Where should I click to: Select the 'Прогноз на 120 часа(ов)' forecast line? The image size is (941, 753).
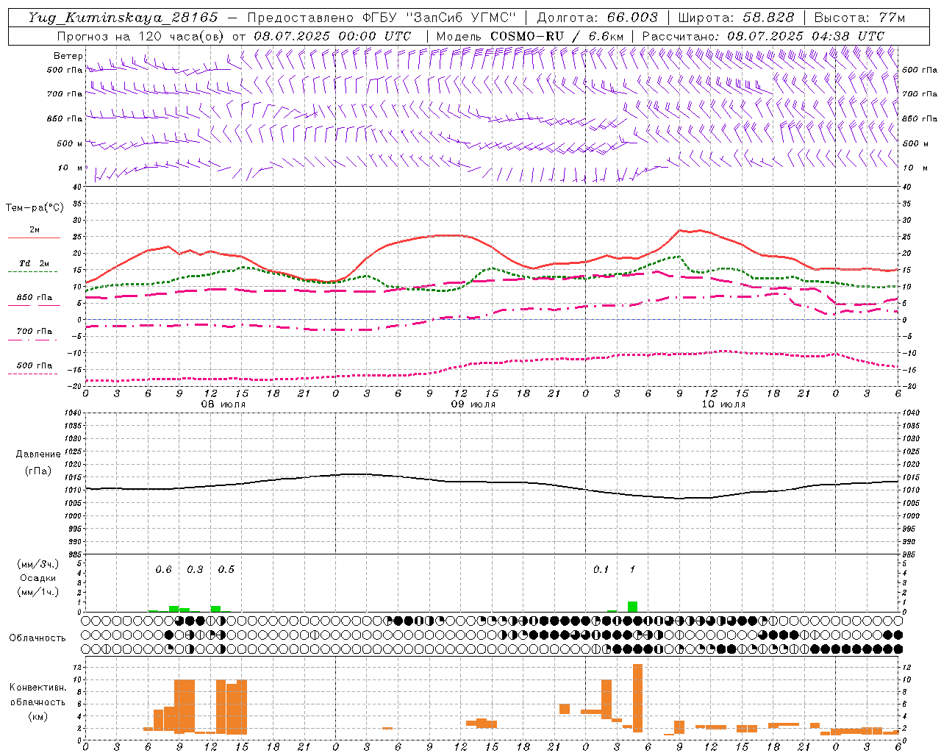click(141, 36)
